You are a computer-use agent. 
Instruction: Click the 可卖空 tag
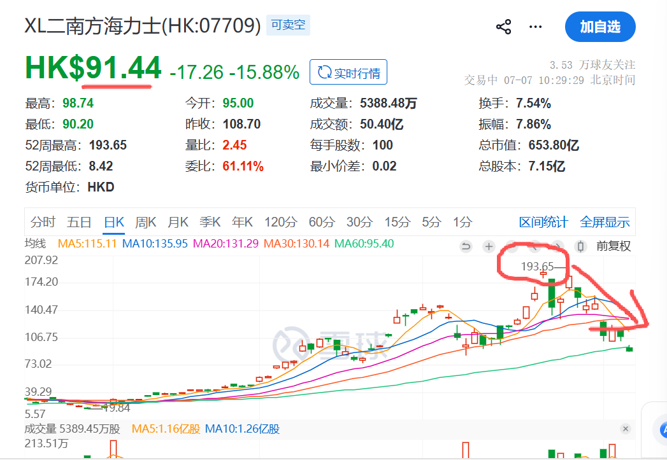[288, 25]
